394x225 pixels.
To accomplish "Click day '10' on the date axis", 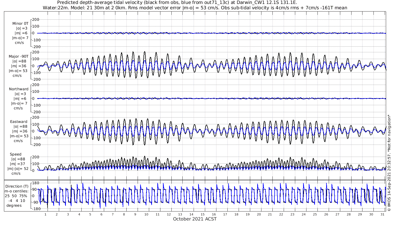I will tap(146, 214).
